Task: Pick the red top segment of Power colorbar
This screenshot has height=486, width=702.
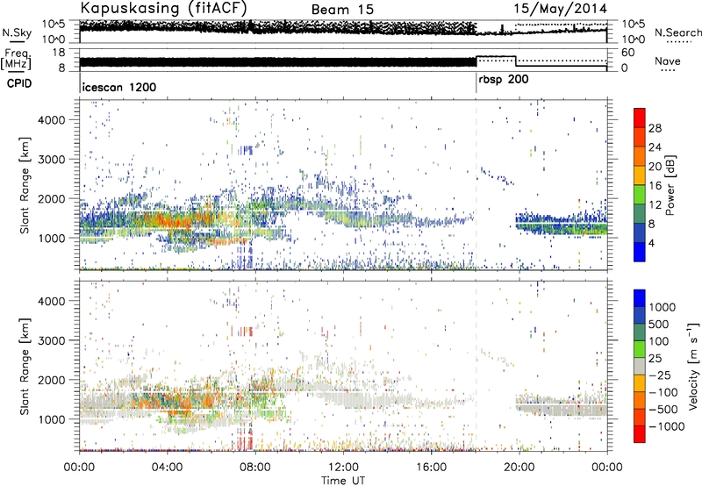Action: [x=640, y=118]
